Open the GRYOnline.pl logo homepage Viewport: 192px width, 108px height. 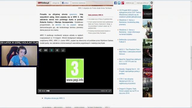coord(43,3)
